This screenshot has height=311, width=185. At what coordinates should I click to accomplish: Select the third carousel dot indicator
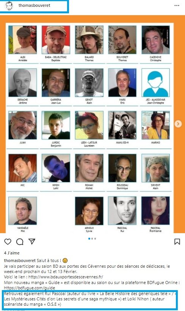coord(95,238)
